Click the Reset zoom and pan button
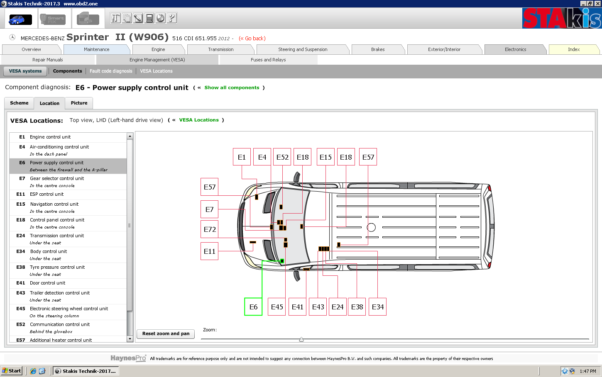 point(166,334)
